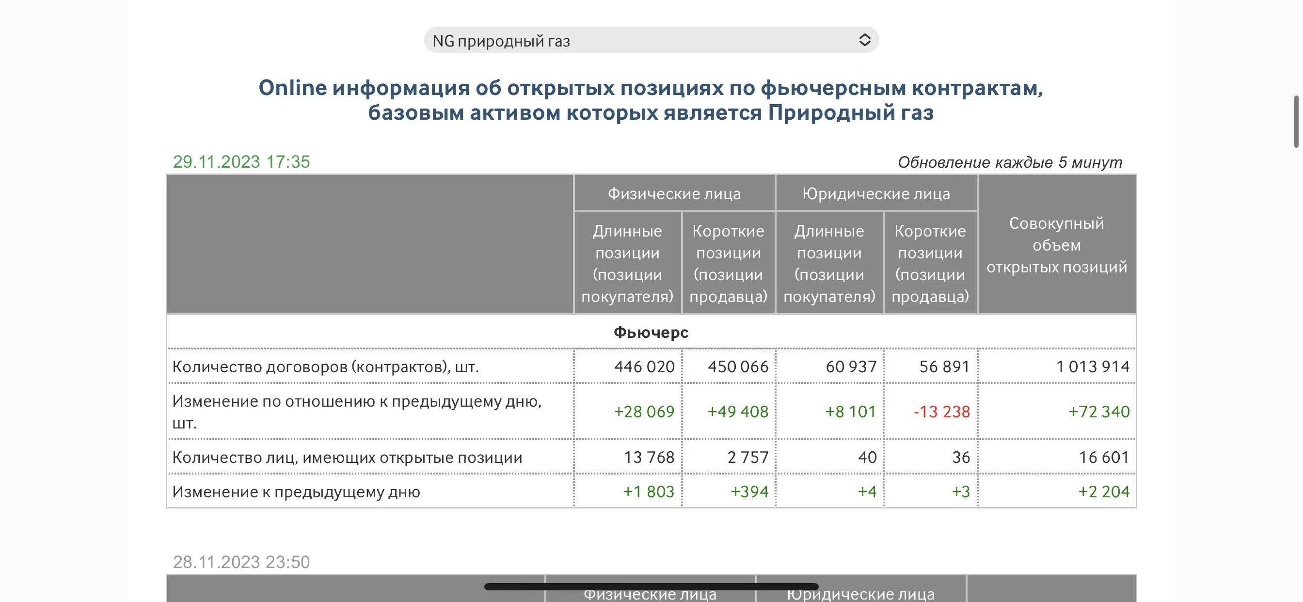Screen dimensions: 1303x602
Task: Click the 'Фьючерс' section row
Action: 651,333
